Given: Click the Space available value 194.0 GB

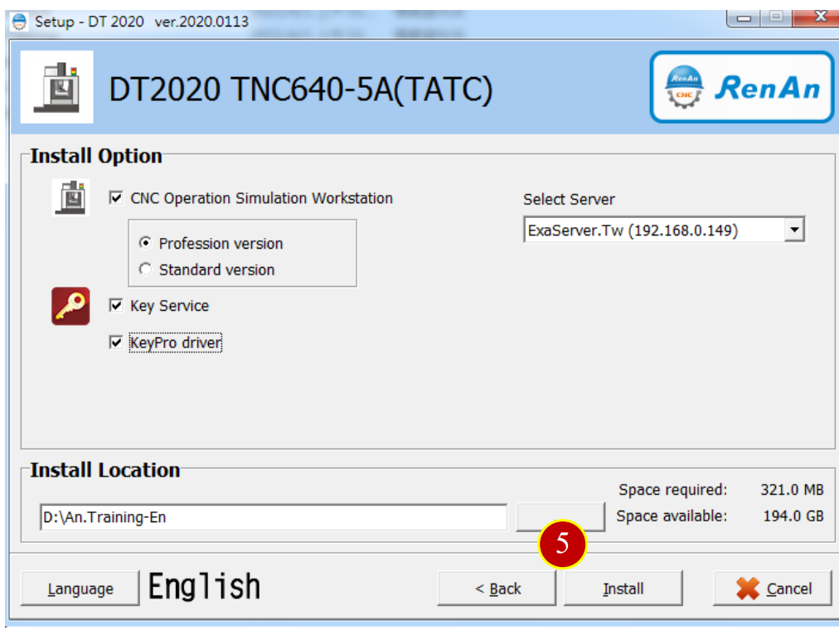Looking at the screenshot, I should [x=793, y=516].
